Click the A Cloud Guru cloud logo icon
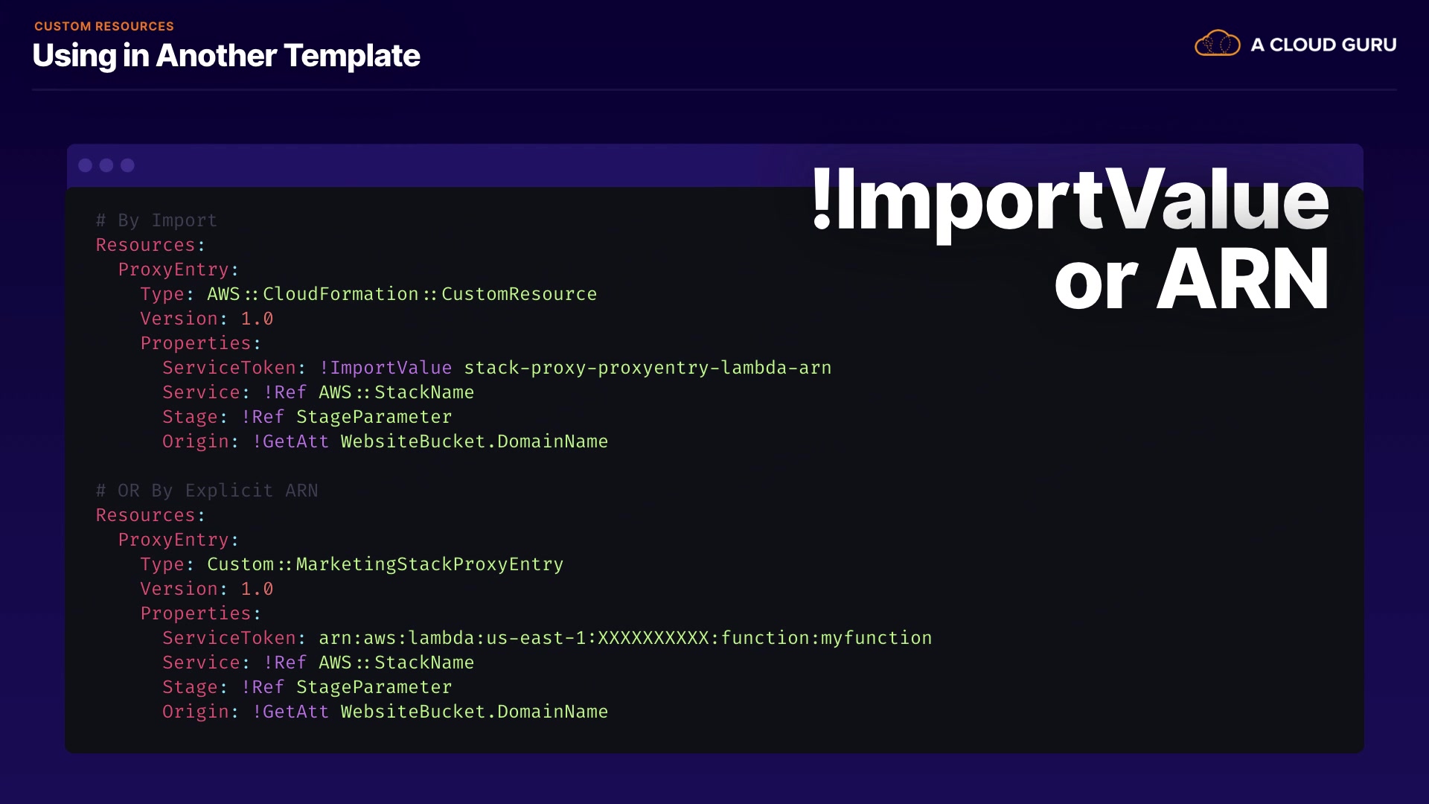1429x804 pixels. click(1217, 44)
